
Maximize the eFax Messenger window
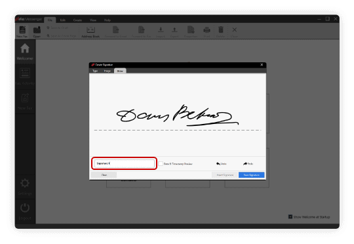[x=327, y=19]
